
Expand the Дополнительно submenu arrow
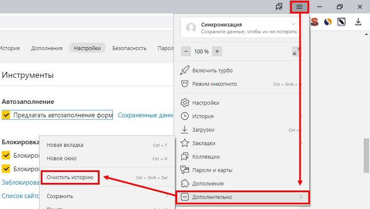pos(301,197)
